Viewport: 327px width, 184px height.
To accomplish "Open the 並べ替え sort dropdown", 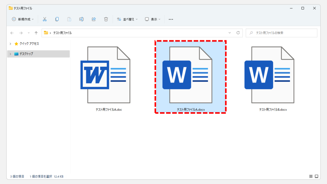I will point(127,19).
